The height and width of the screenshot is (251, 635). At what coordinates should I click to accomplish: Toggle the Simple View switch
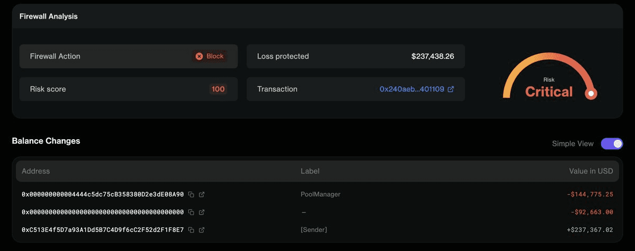coord(612,144)
